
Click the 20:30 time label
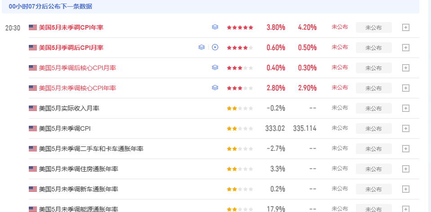point(13,28)
